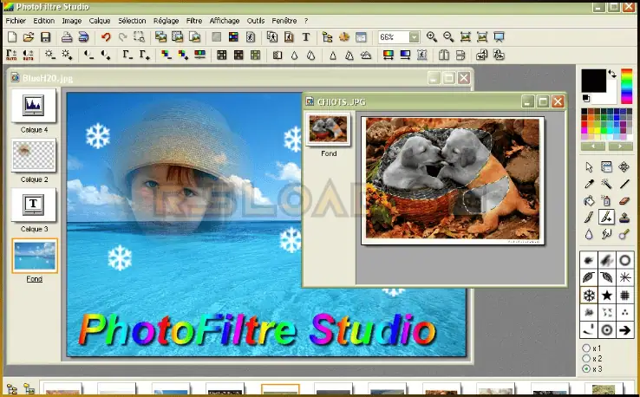This screenshot has width=640, height=397.
Task: Click the black foreground color box
Action: 593,81
